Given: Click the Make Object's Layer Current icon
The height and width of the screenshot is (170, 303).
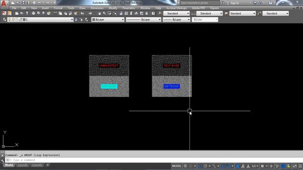Looking at the screenshot, I should pos(76,19).
